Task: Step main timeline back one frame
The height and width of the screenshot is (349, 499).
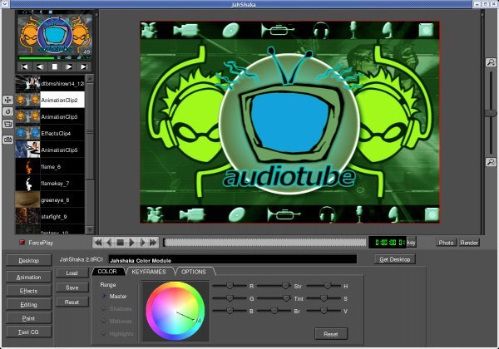Action: tap(109, 243)
